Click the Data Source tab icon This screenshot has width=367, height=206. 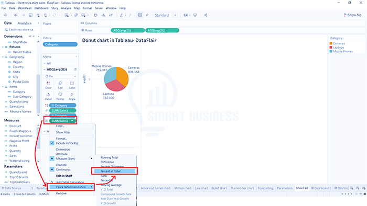tap(3, 188)
